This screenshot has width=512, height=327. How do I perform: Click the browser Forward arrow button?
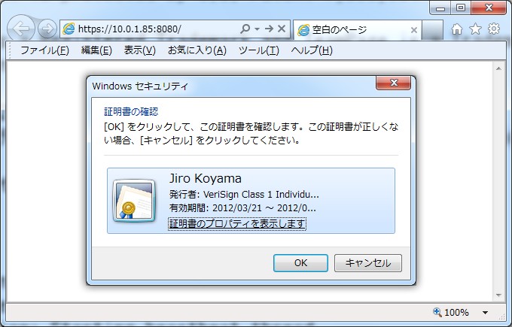pos(47,29)
